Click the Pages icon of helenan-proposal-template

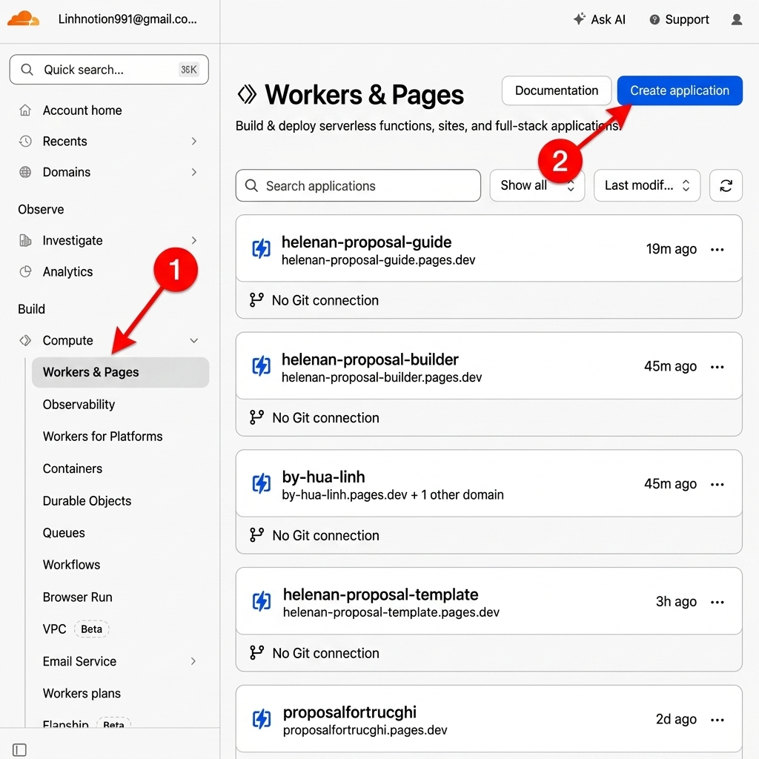pyautogui.click(x=262, y=601)
